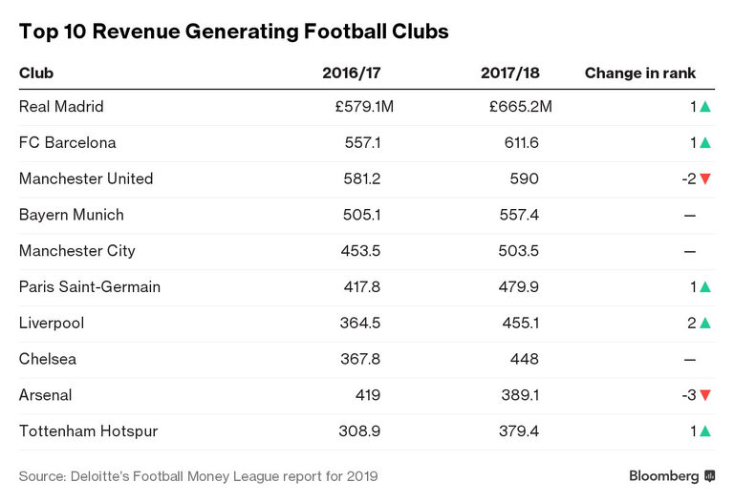Click Paris Saint-Germain's green up arrow
734x503 pixels.
click(705, 287)
